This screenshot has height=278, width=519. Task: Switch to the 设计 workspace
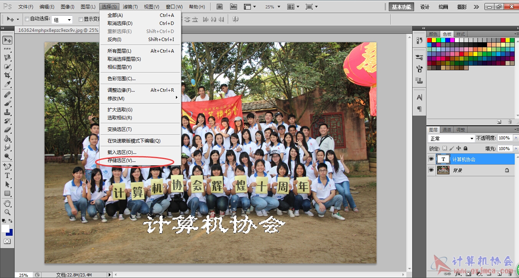pyautogui.click(x=424, y=7)
